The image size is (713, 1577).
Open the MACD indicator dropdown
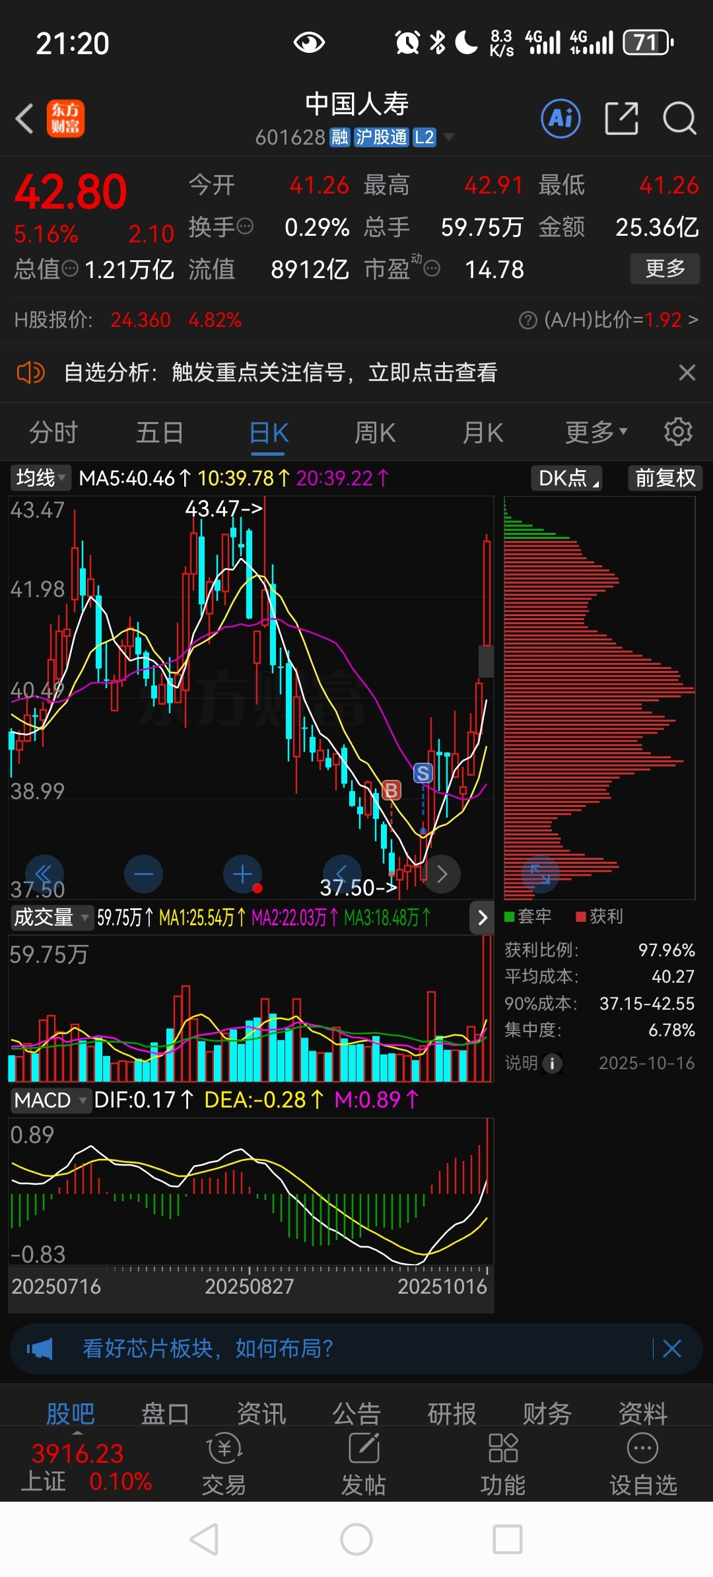click(x=50, y=1100)
